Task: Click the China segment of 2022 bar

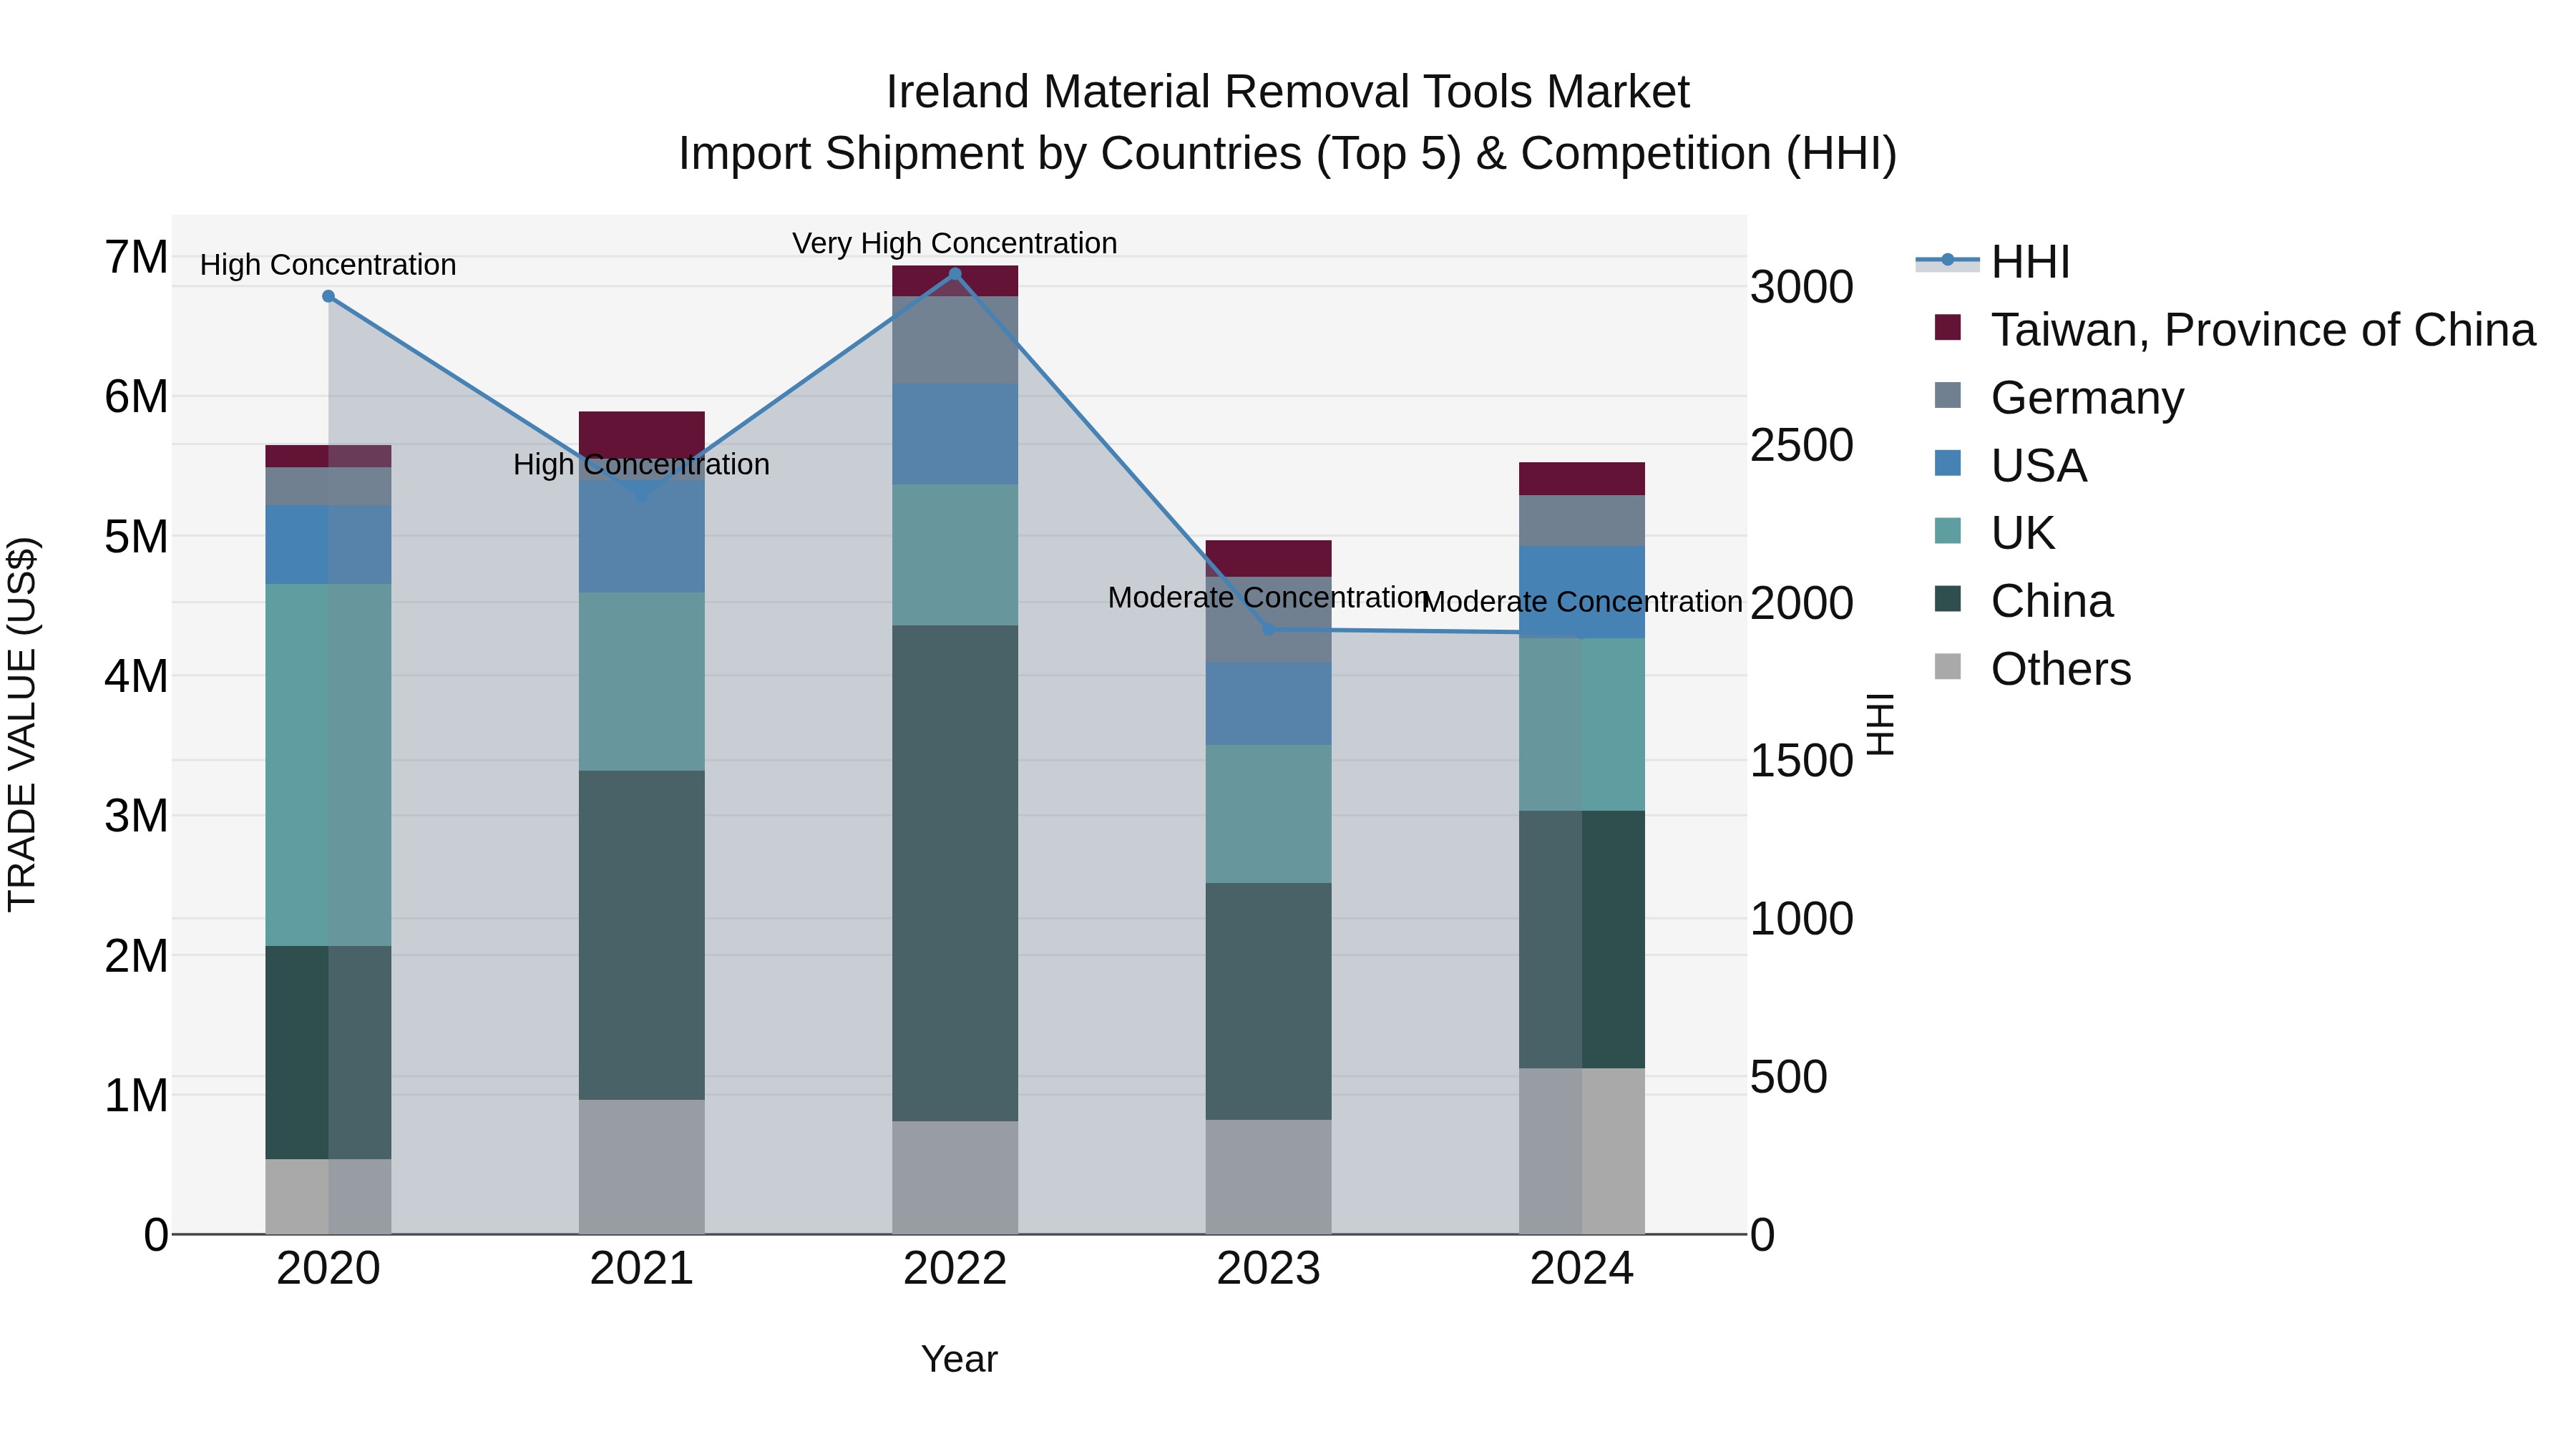Action: point(955,873)
